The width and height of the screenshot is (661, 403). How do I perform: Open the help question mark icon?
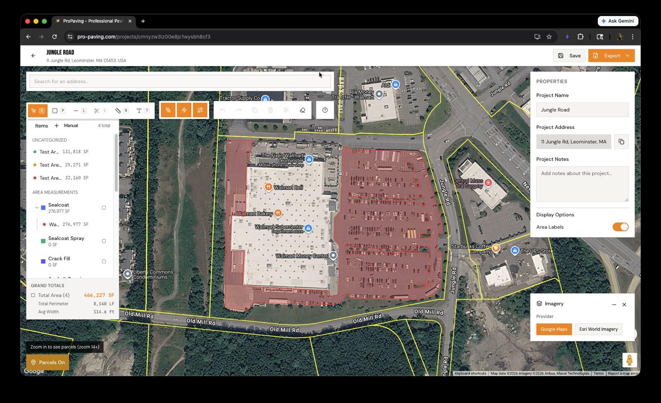[x=325, y=110]
